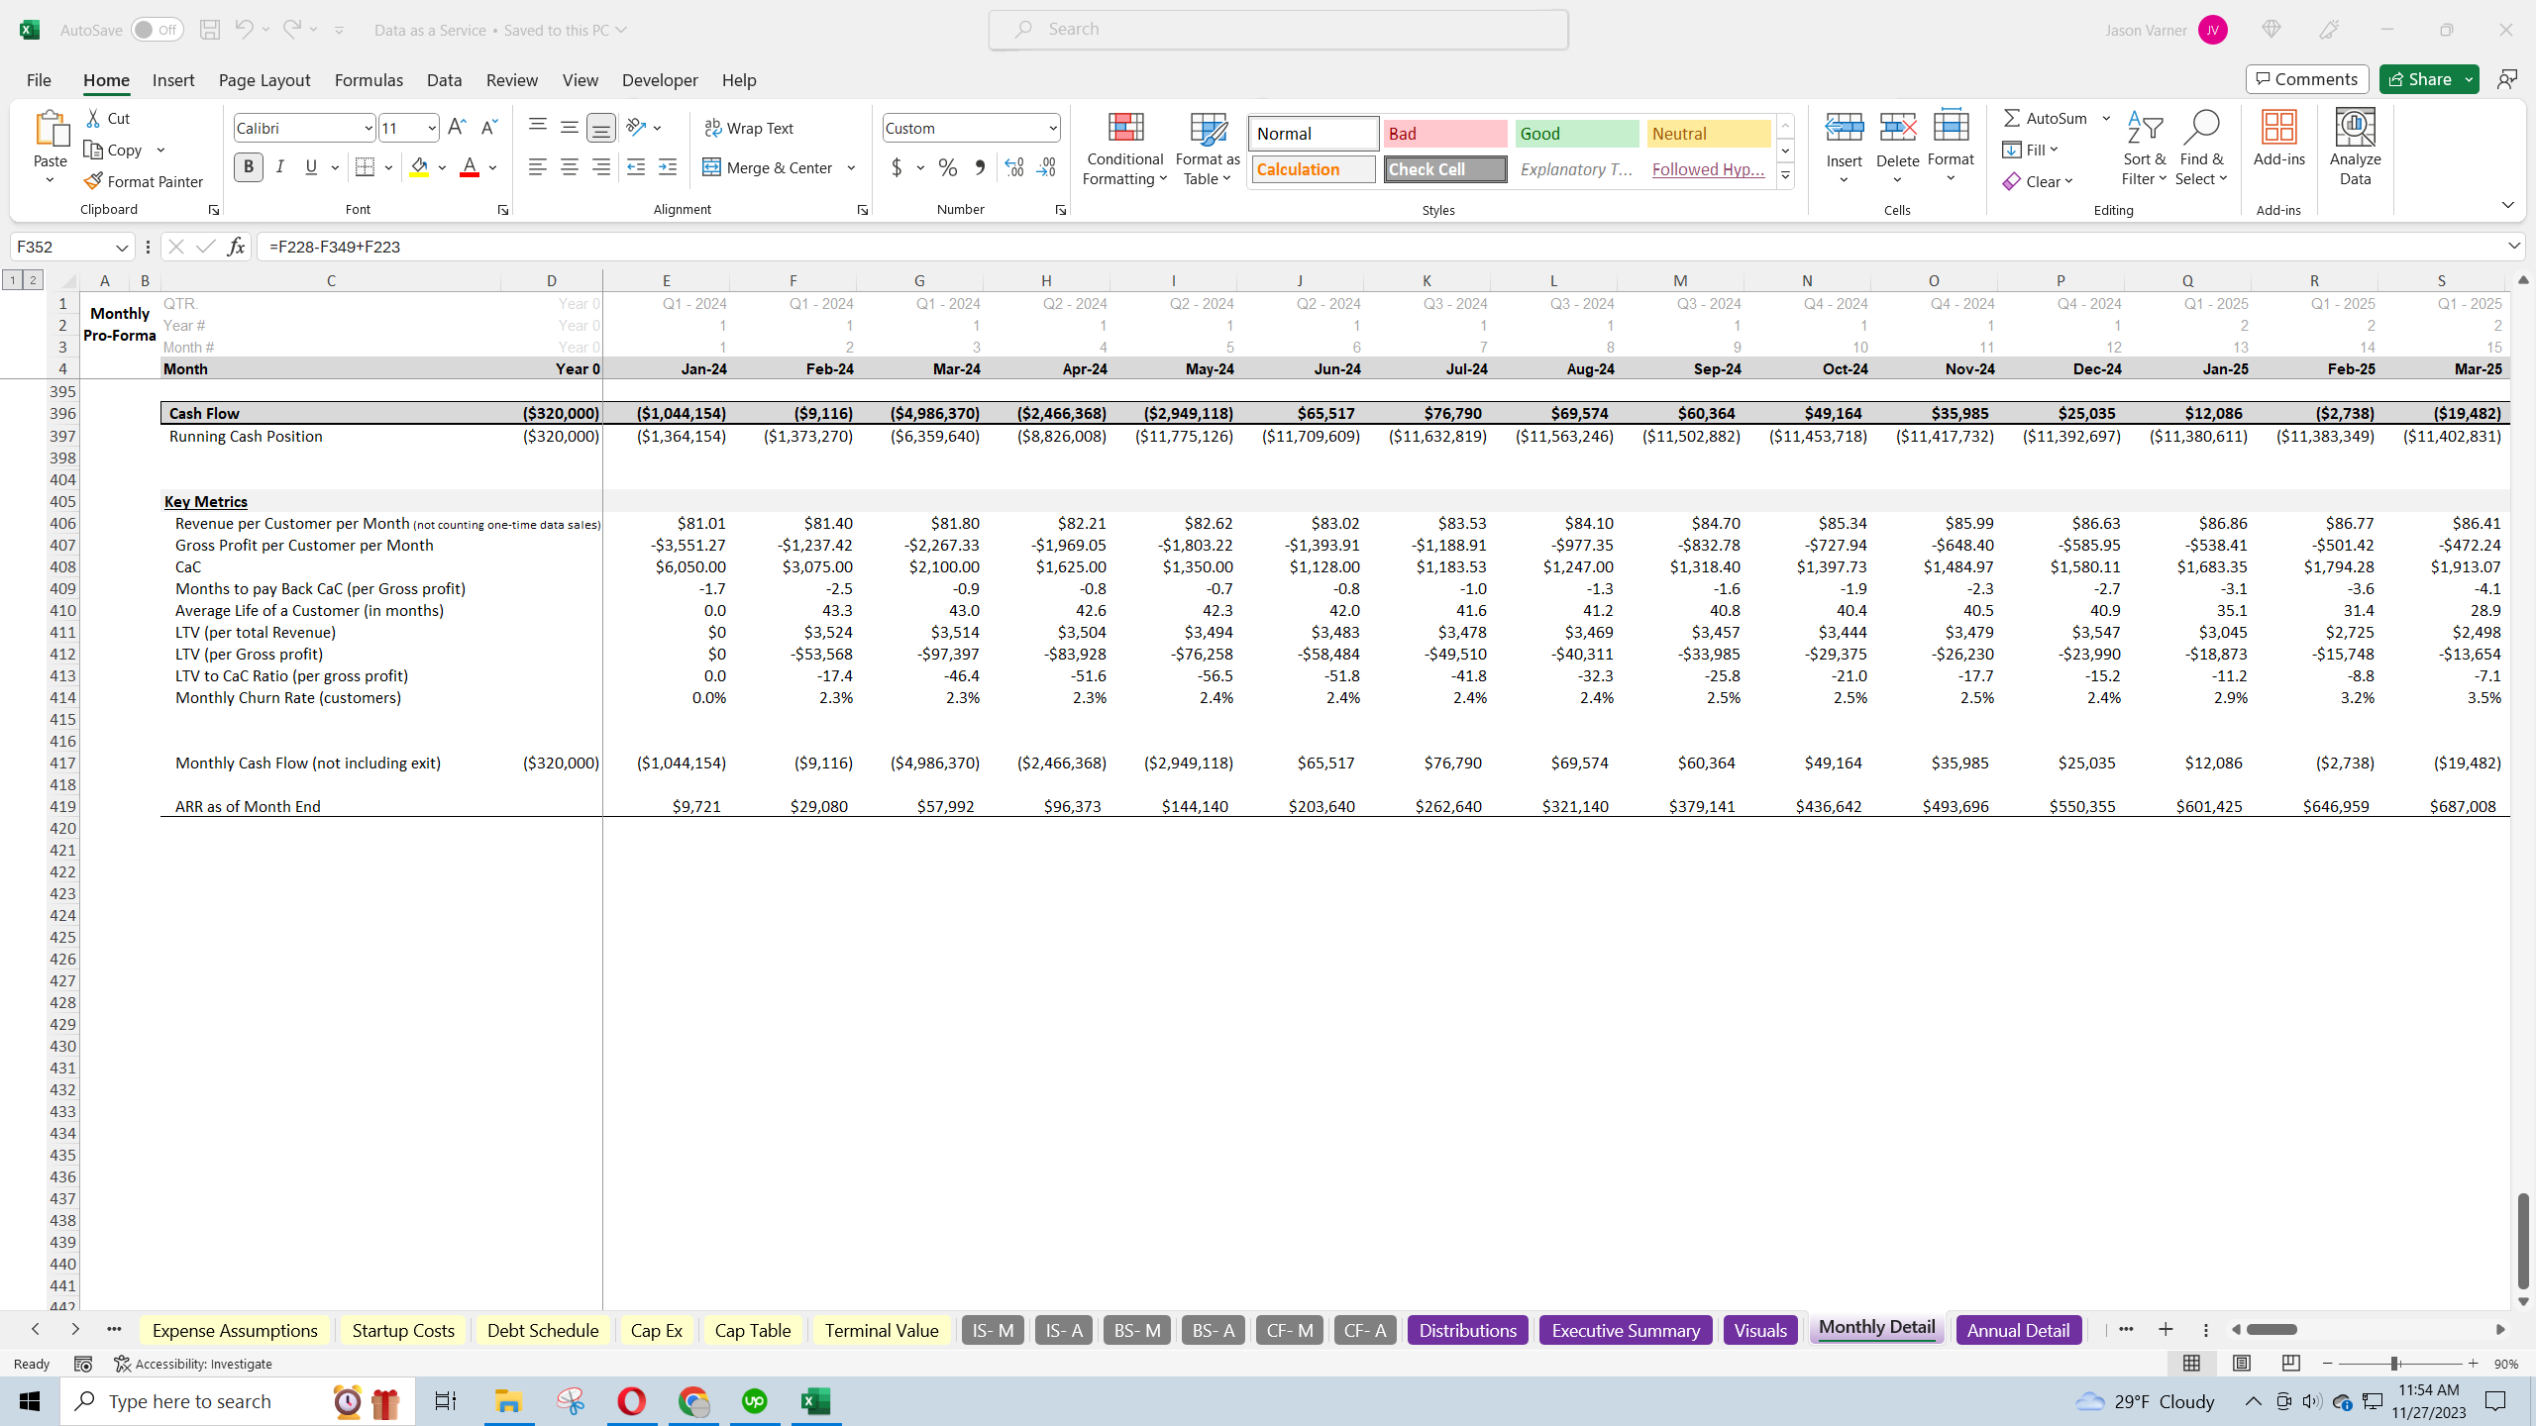Select the Format Painter tool
This screenshot has height=1426, width=2536.
(x=145, y=181)
